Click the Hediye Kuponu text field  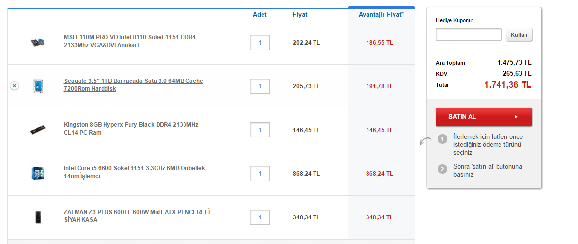pos(469,35)
